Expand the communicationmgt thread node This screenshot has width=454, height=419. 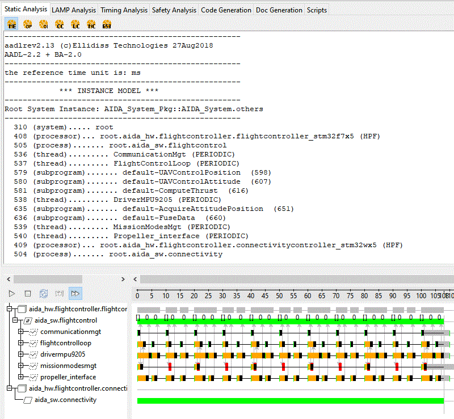tap(21, 332)
